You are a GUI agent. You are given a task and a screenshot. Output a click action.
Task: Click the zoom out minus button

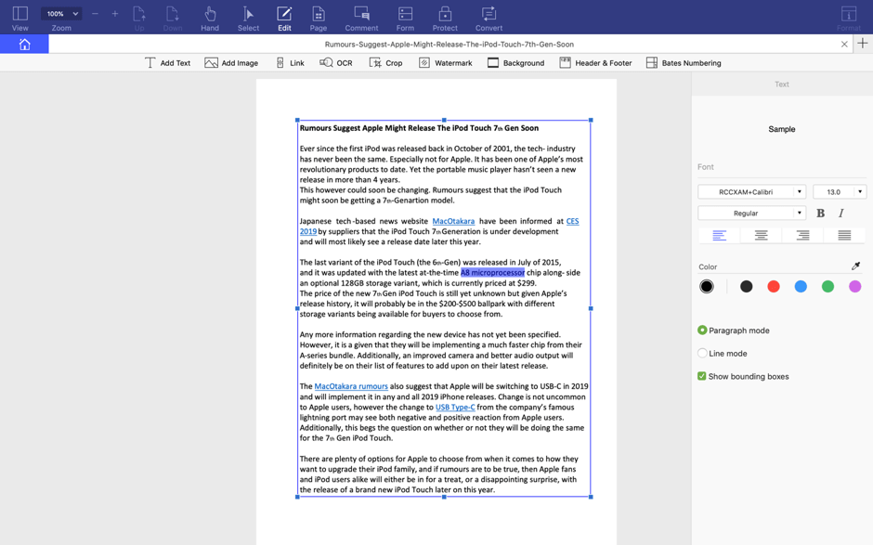(x=96, y=14)
